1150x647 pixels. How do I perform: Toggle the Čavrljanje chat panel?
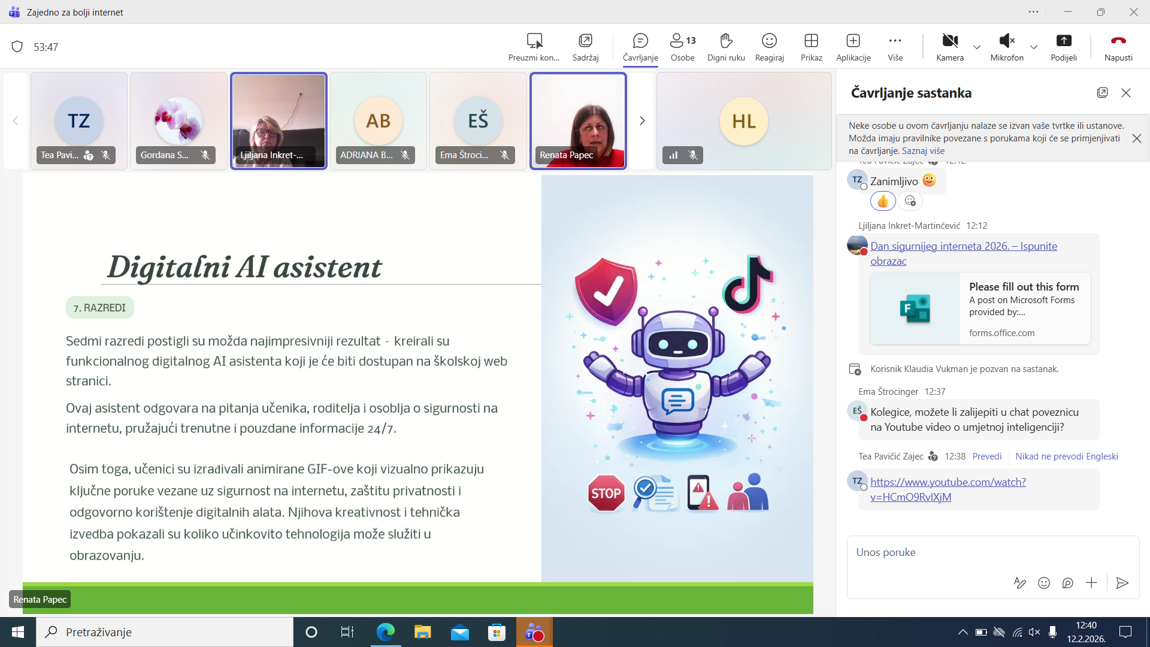tap(640, 41)
